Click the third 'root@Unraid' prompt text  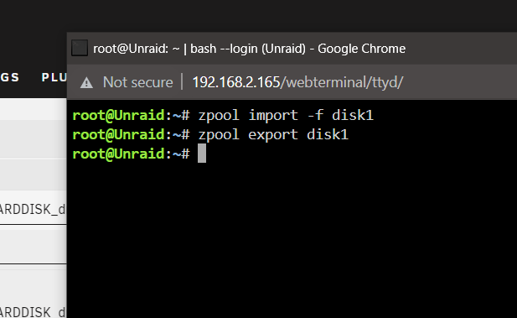[118, 154]
